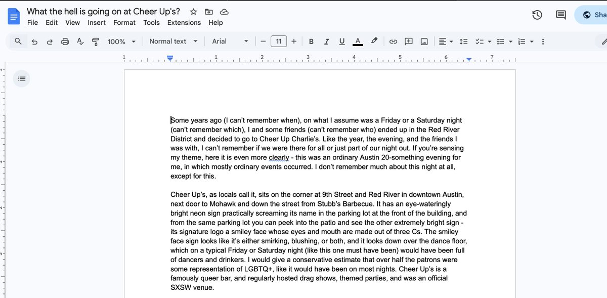The height and width of the screenshot is (298, 607).
Task: Open the File menu
Action: (32, 22)
